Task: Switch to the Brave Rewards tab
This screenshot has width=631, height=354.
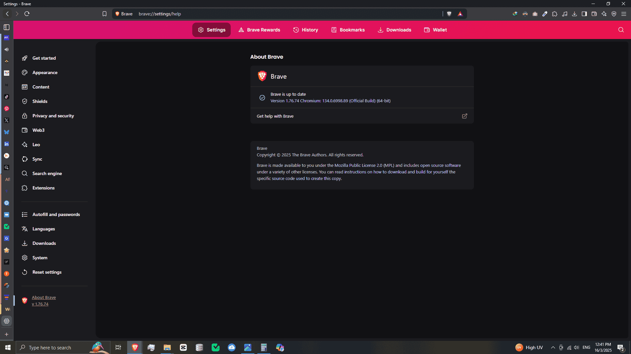Action: tap(259, 30)
